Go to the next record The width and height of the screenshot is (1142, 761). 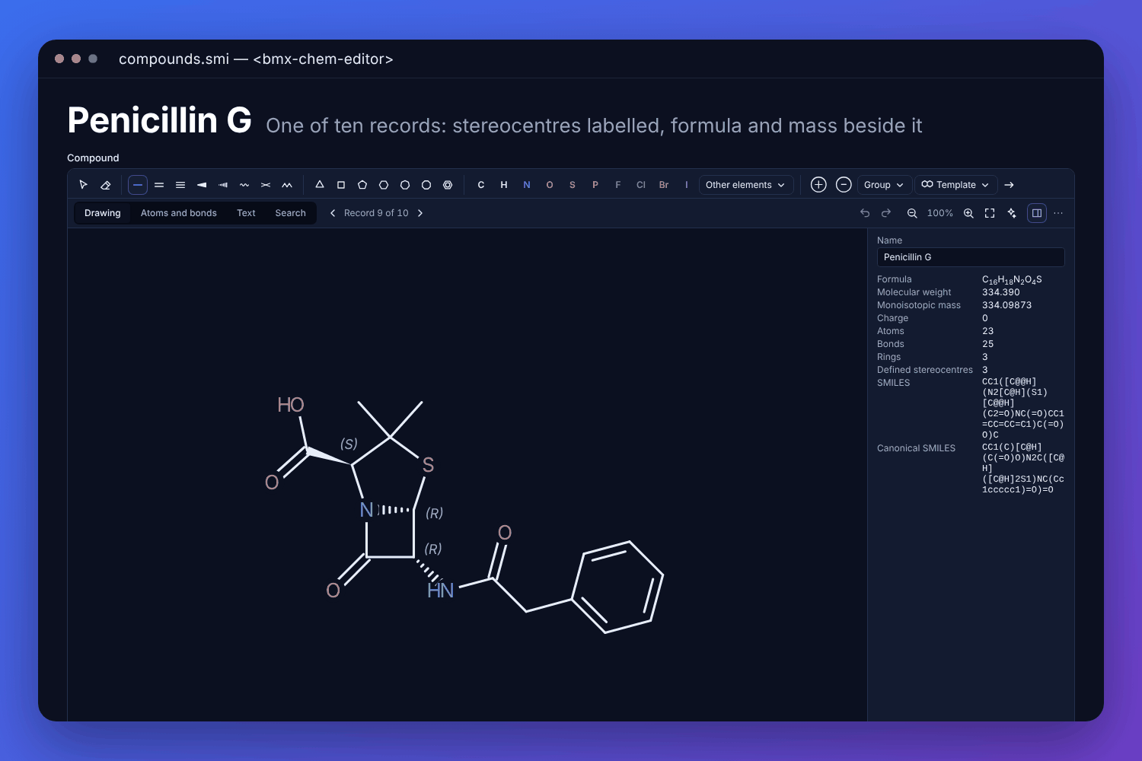coord(420,213)
